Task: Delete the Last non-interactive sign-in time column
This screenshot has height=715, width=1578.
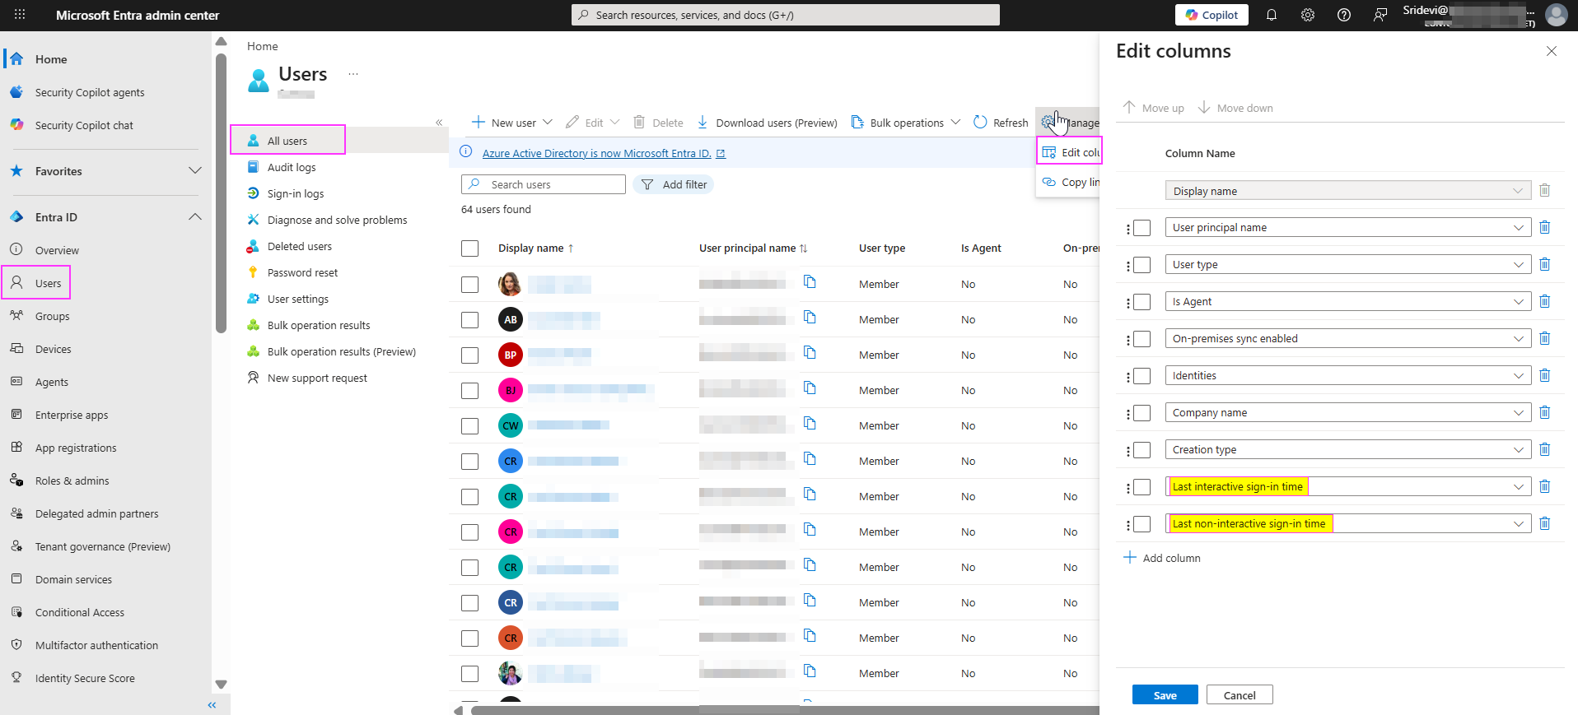Action: (1545, 523)
